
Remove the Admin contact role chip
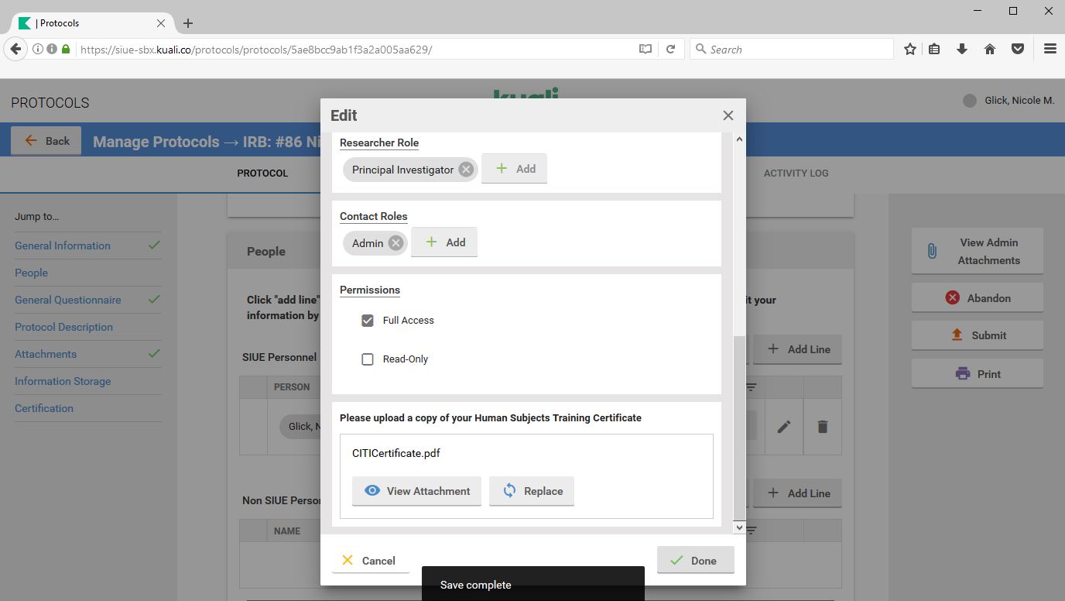396,243
